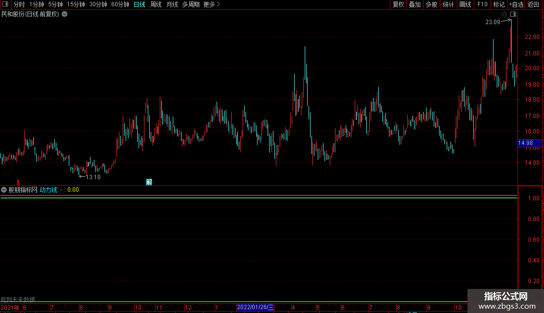Screen dimensions: 544x313
Task: Open the 画线 drawing tools
Action: (x=465, y=4)
